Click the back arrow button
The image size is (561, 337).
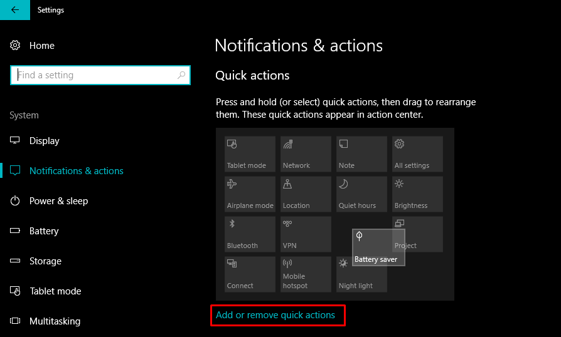tap(14, 10)
